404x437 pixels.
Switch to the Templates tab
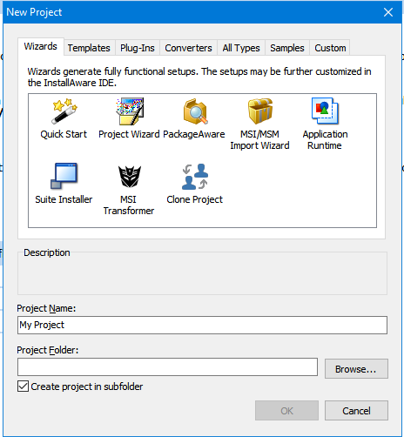[x=89, y=48]
